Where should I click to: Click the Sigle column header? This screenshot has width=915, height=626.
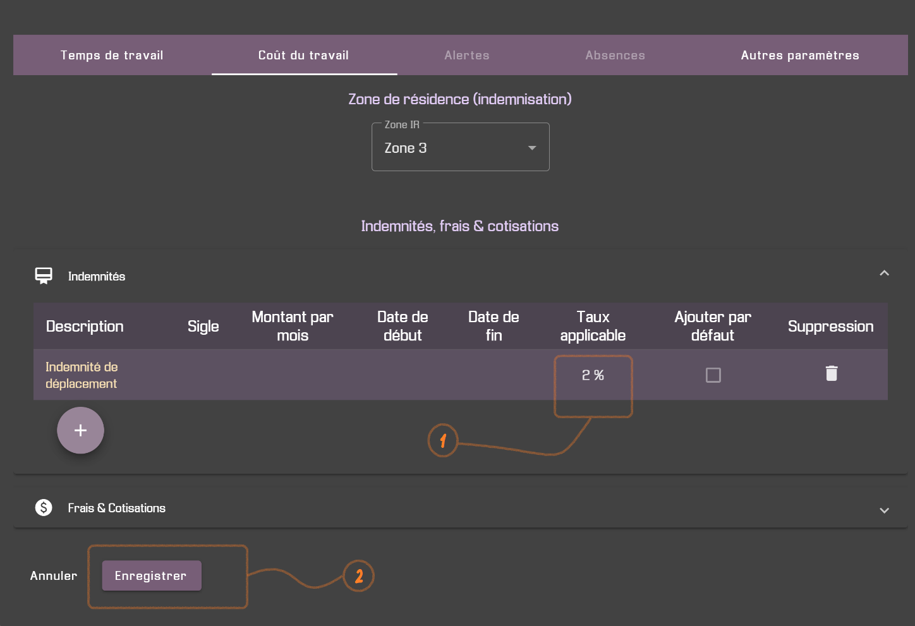tap(203, 327)
